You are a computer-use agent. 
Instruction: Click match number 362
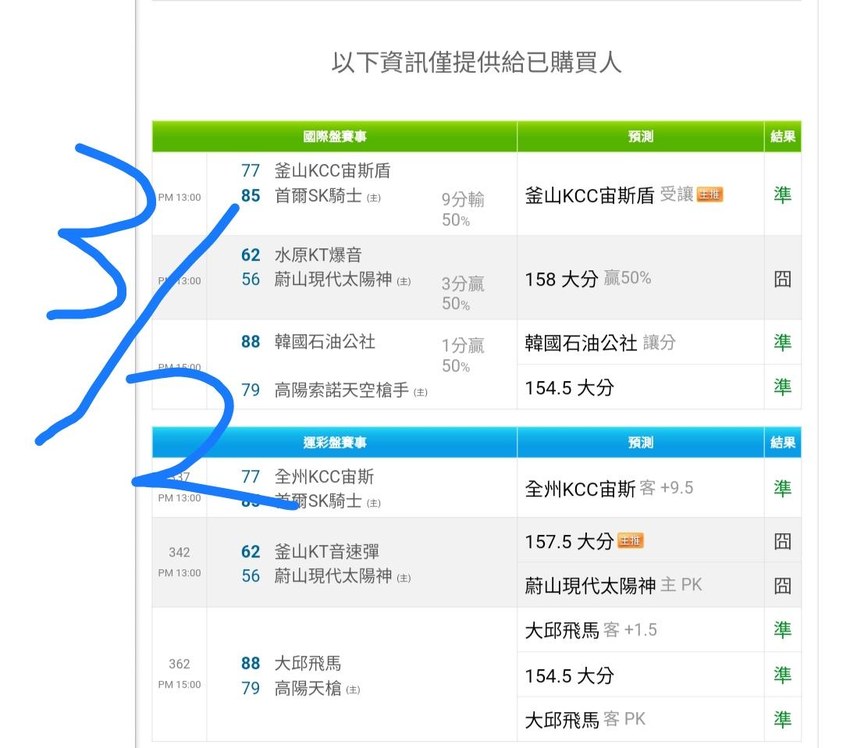[x=179, y=664]
